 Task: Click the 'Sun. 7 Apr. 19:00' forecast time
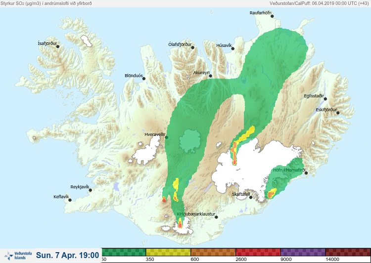[67, 255]
